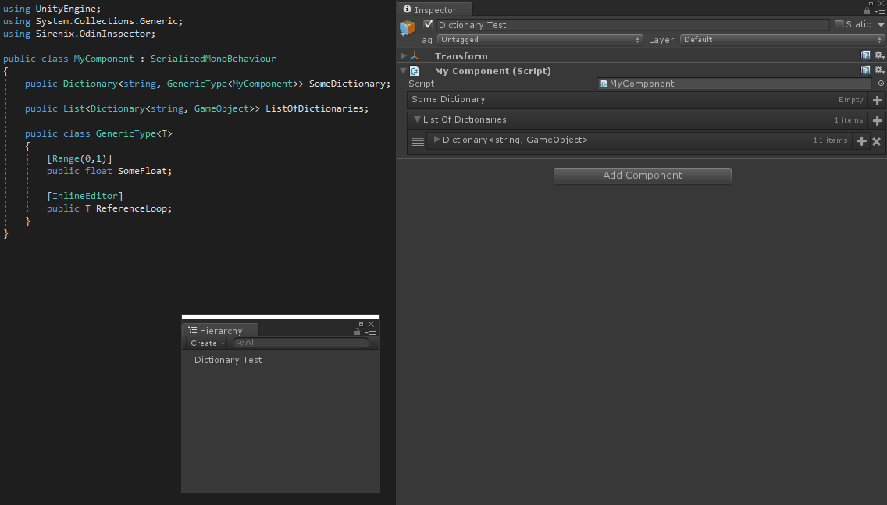Open My Component help reference icon
Image resolution: width=887 pixels, height=505 pixels.
point(865,70)
